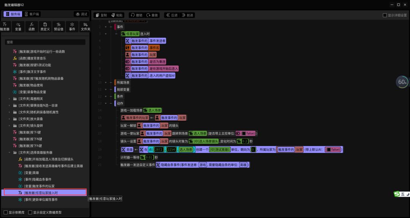Click the 重做 redo button
This screenshot has width=410, height=218.
click(152, 15)
